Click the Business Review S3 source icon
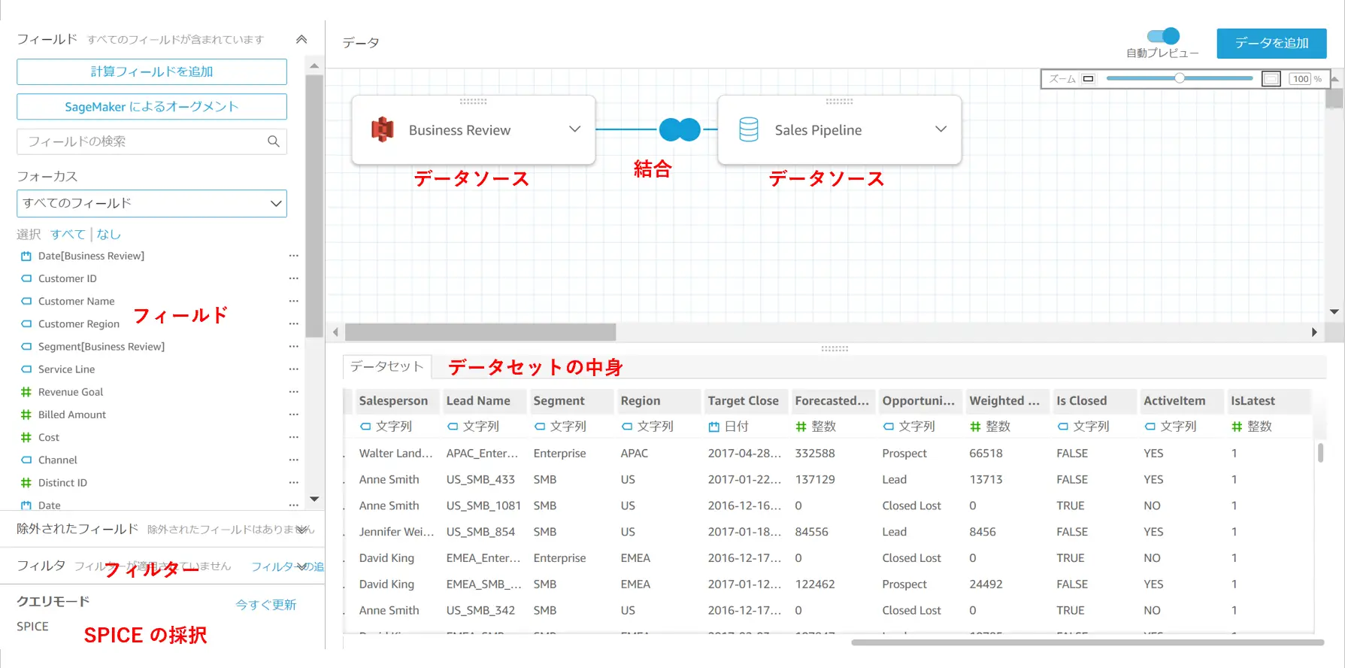The image size is (1345, 668). 383,129
